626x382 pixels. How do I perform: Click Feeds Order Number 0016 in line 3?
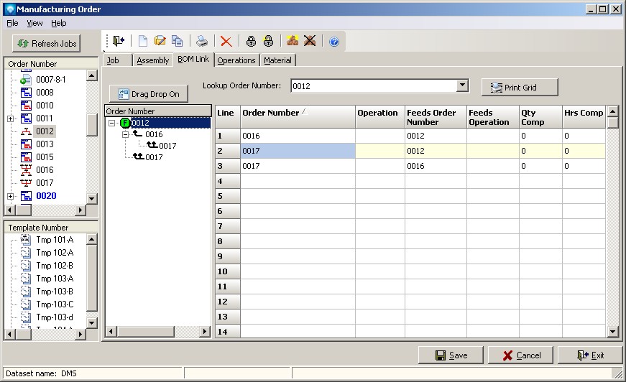coord(436,166)
